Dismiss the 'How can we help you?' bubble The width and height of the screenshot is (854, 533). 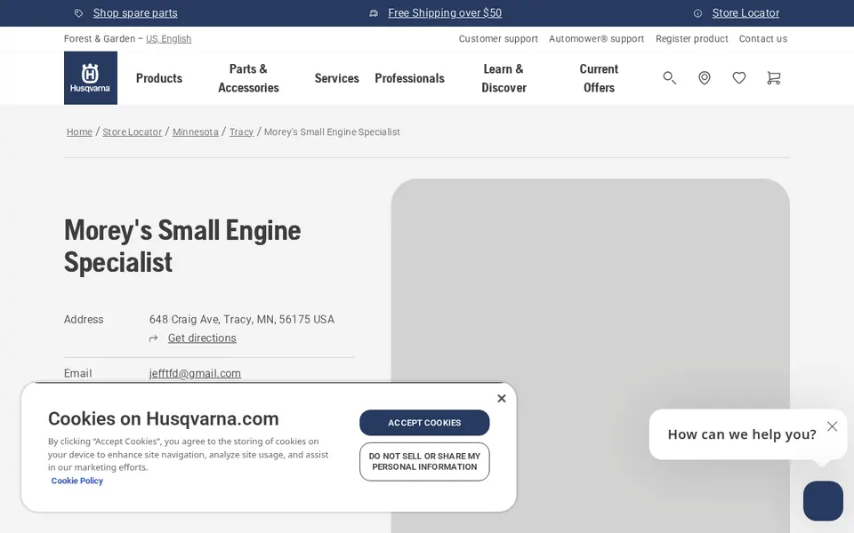(x=832, y=426)
